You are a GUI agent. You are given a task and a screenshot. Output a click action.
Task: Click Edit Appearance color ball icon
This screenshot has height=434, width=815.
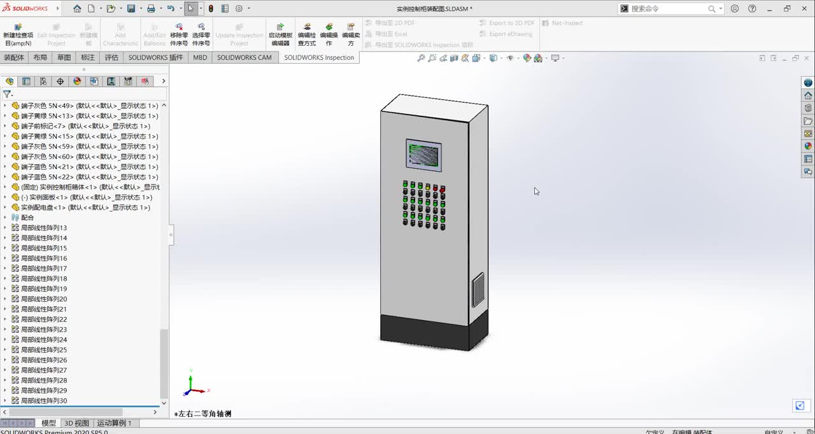point(527,58)
